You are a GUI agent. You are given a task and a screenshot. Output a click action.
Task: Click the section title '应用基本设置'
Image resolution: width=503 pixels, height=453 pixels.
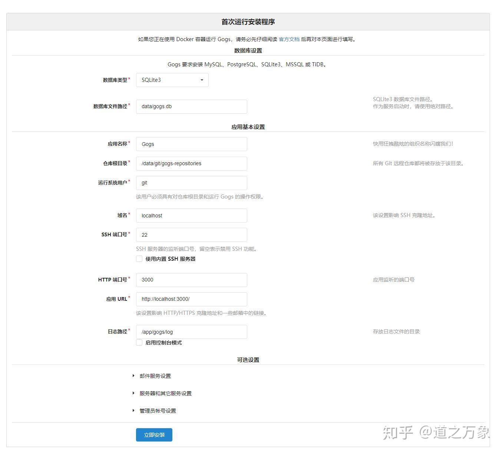click(x=248, y=127)
